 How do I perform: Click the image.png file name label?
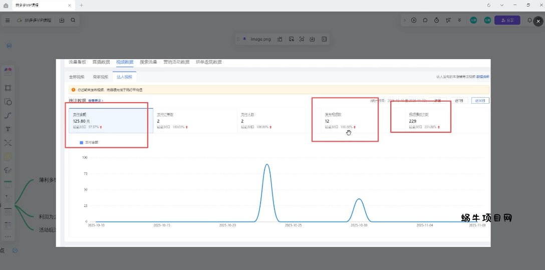tap(260, 39)
